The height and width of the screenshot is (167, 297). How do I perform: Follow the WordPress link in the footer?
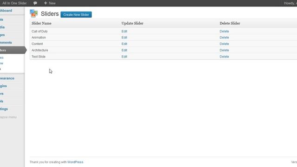(75, 162)
